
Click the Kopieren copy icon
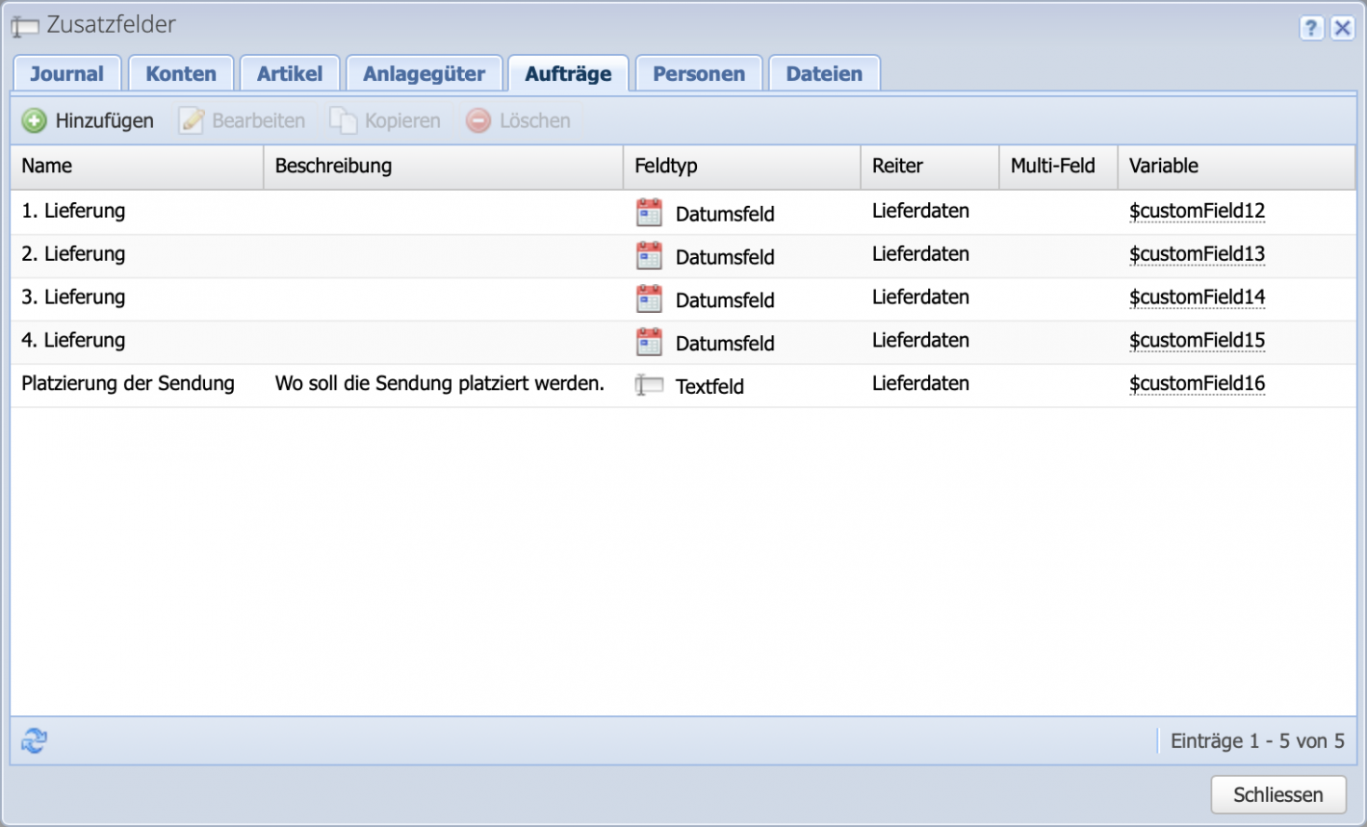(x=343, y=120)
